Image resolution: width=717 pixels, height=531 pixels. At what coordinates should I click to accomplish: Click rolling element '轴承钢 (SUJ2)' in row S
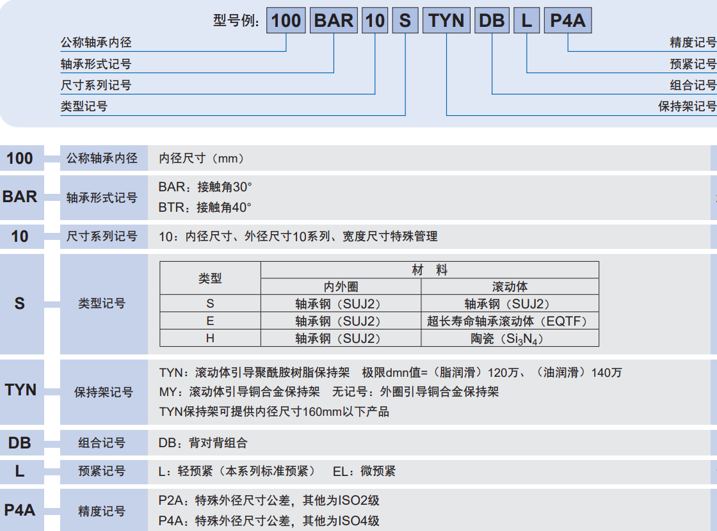pyautogui.click(x=510, y=303)
